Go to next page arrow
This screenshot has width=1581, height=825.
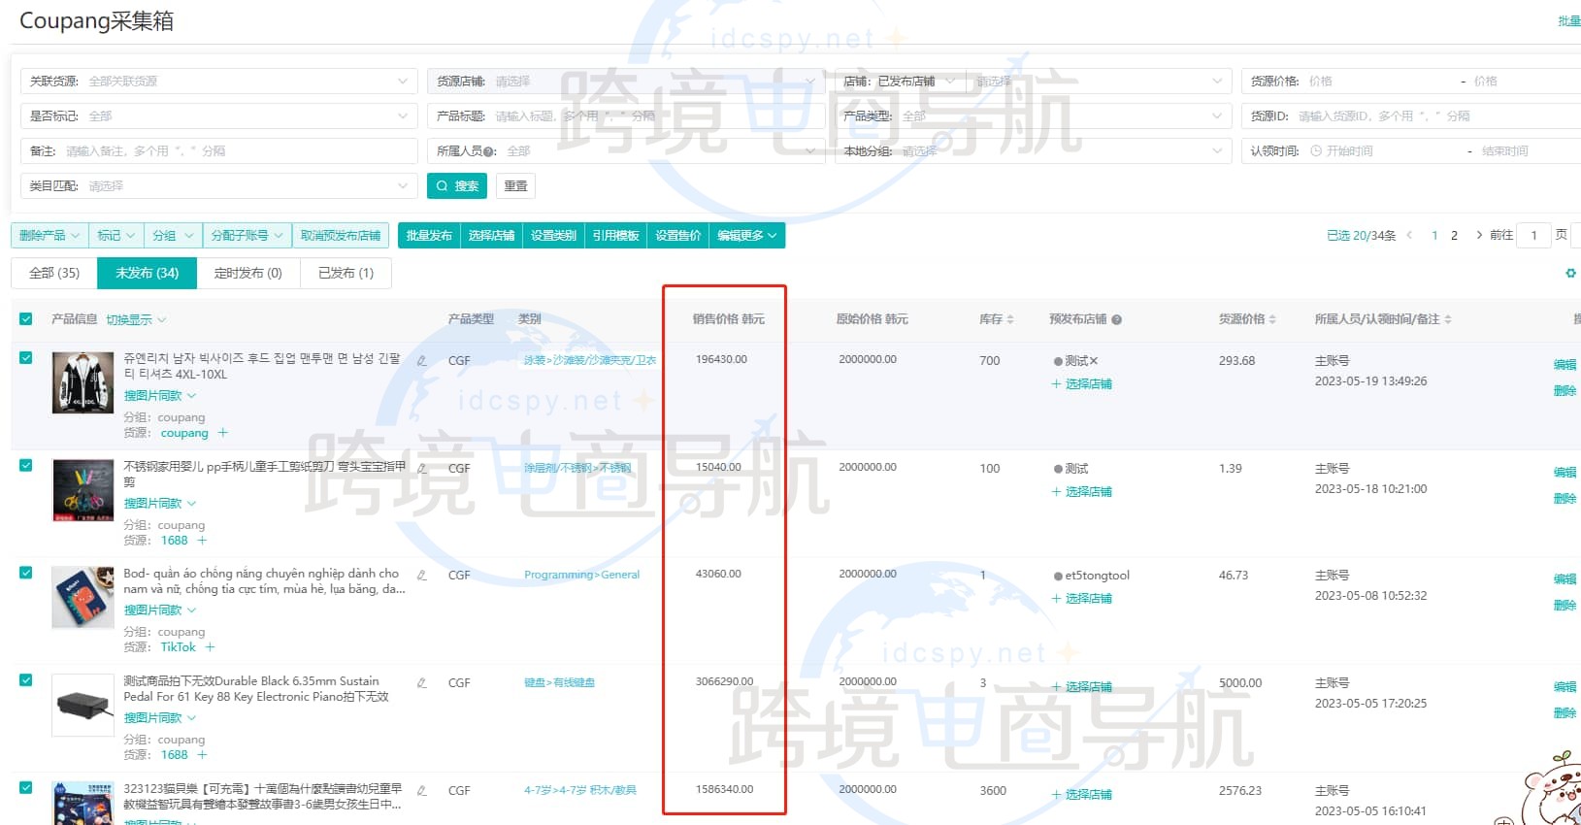pyautogui.click(x=1478, y=235)
